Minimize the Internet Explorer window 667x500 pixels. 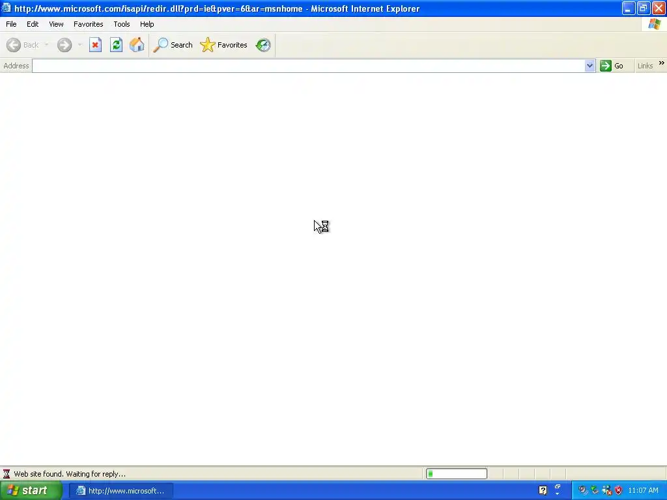[629, 8]
